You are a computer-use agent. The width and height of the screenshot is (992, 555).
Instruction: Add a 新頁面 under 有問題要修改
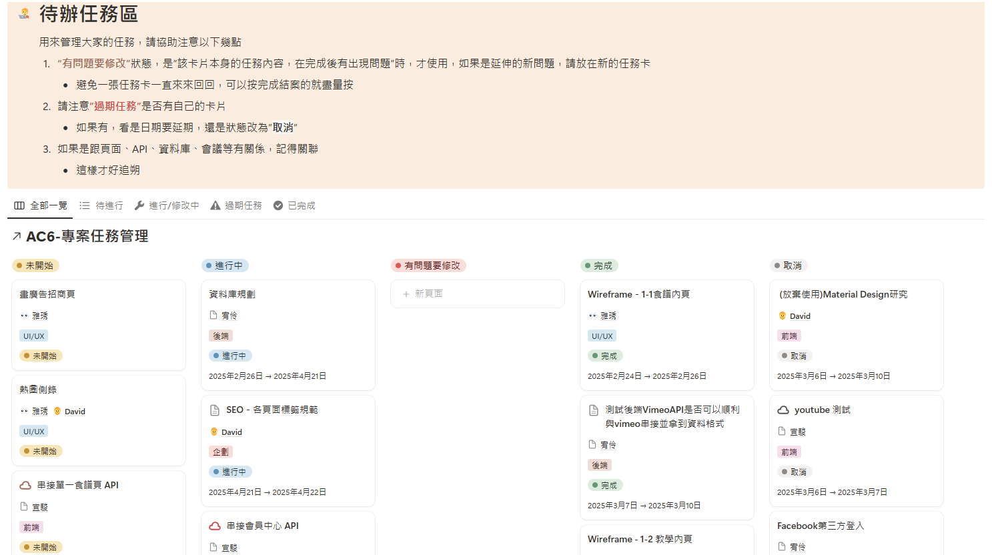[x=428, y=294]
